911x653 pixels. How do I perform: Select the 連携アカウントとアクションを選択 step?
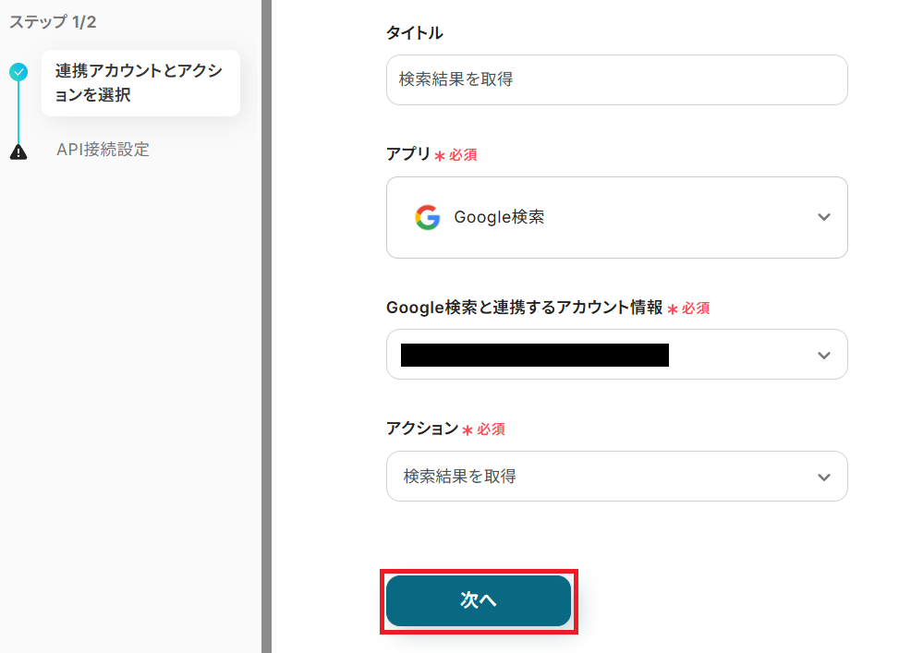pyautogui.click(x=140, y=83)
